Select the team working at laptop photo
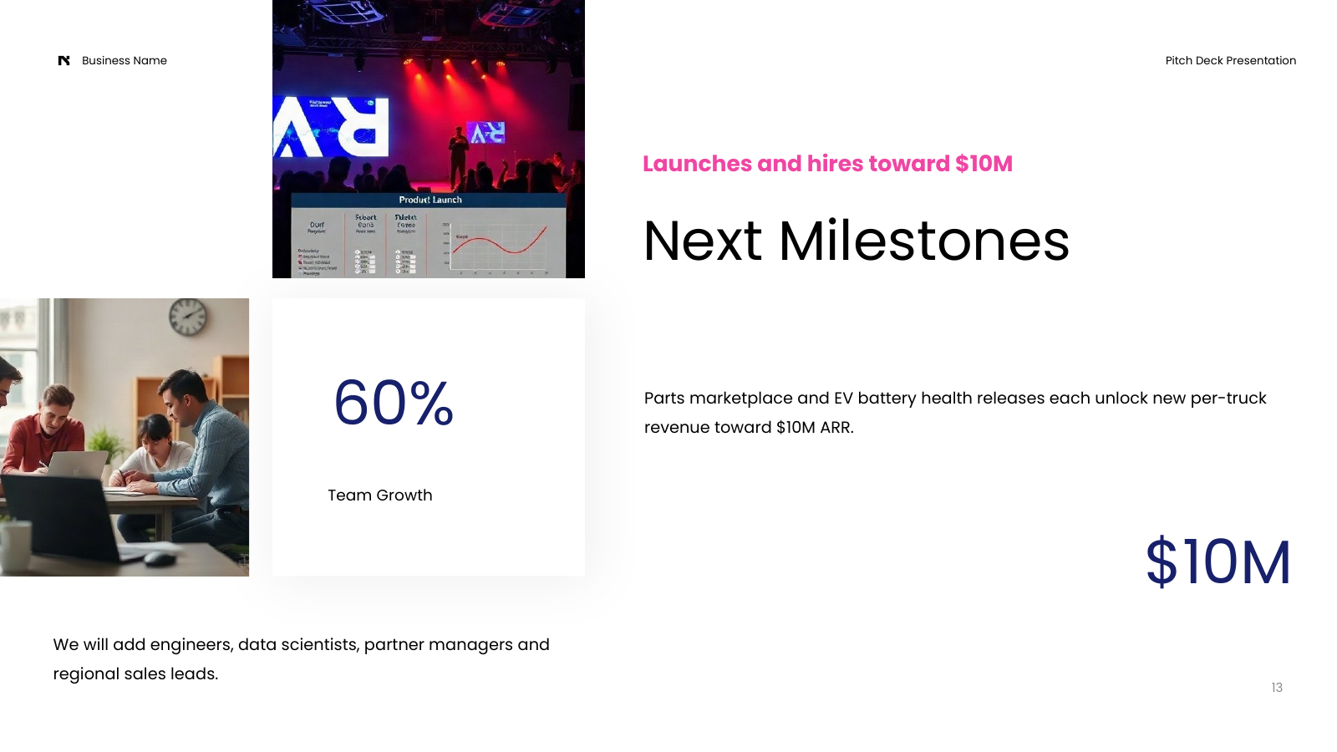This screenshot has width=1337, height=752. click(125, 437)
